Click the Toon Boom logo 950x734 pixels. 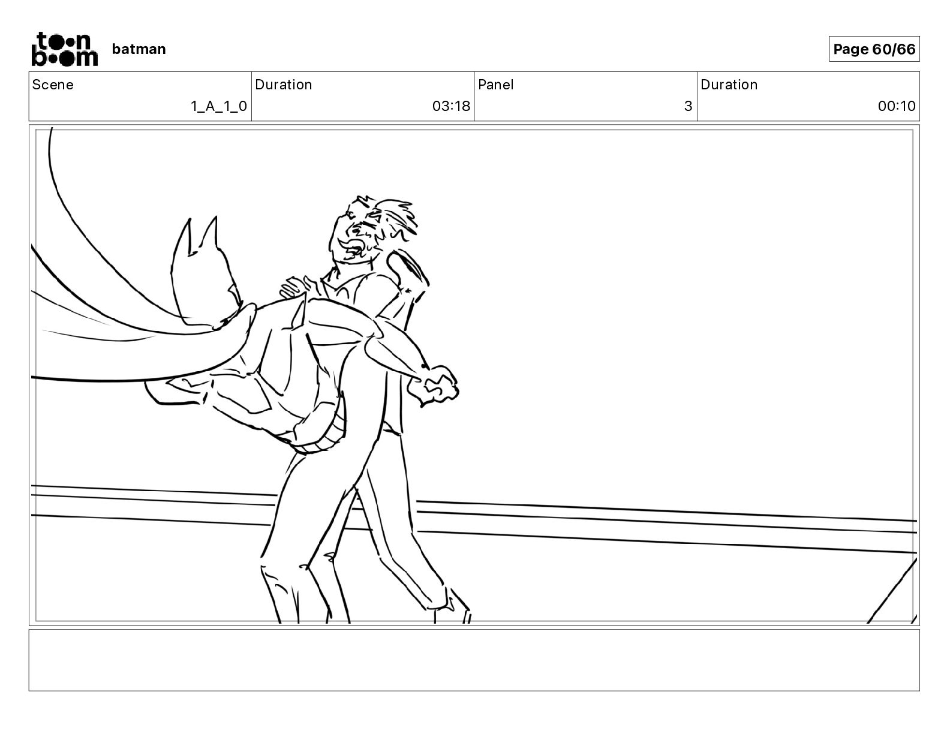click(x=64, y=49)
